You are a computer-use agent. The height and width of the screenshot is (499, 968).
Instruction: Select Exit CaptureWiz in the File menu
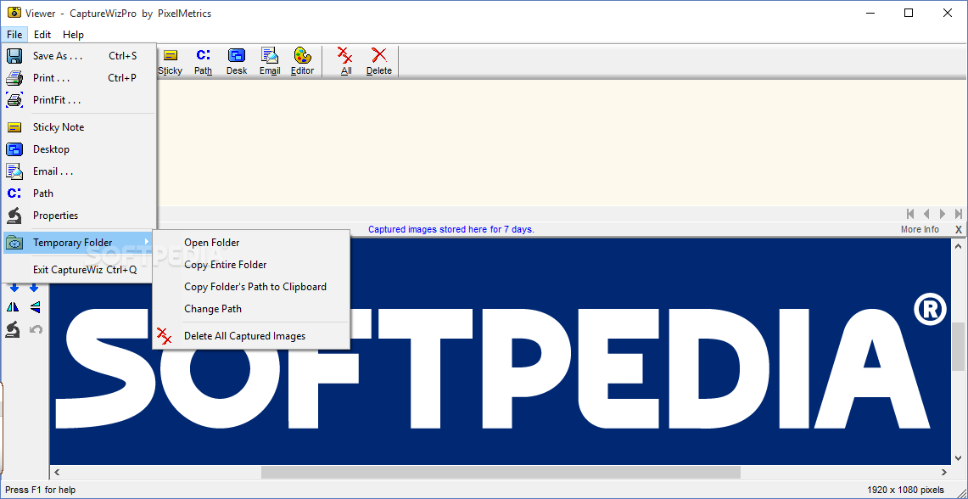[x=79, y=270]
